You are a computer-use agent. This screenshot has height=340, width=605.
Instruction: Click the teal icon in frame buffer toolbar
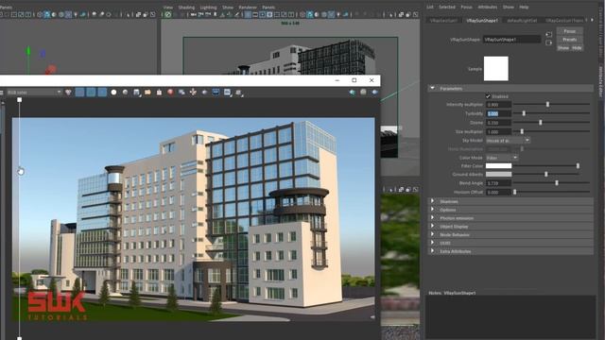pos(352,93)
